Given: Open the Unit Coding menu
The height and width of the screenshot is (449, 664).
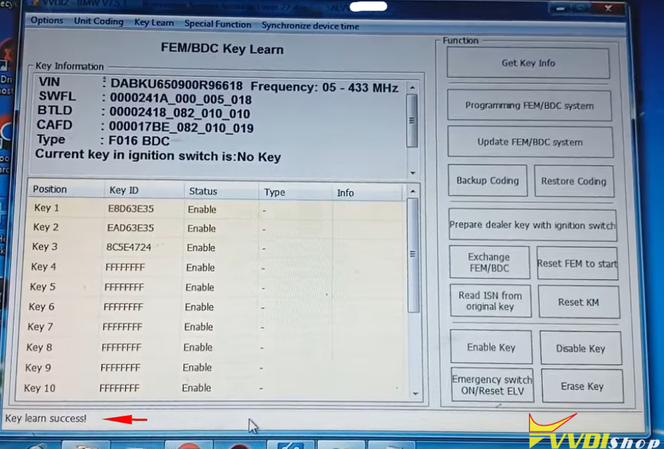Looking at the screenshot, I should [98, 21].
